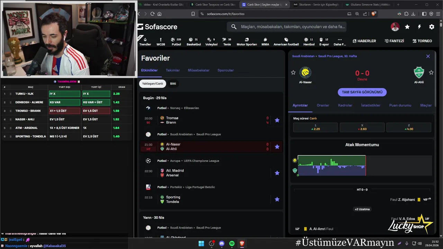Image resolution: width=443 pixels, height=249 pixels.
Task: Select the Yaklaşan/Canlı filter
Action: (153, 83)
